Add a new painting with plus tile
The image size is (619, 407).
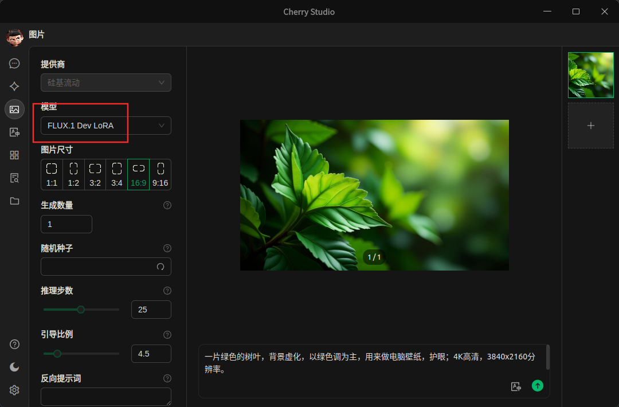[590, 126]
